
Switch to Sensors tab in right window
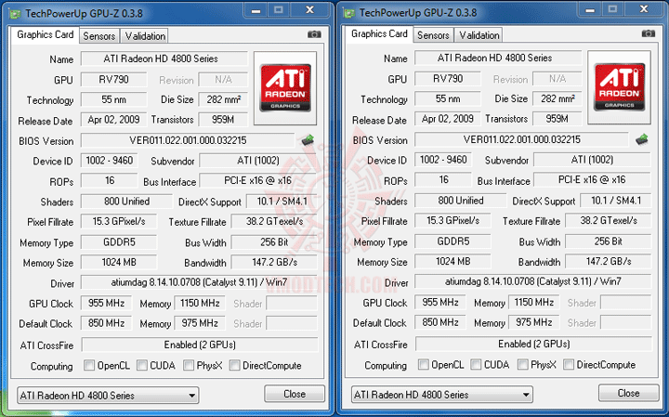tap(433, 35)
